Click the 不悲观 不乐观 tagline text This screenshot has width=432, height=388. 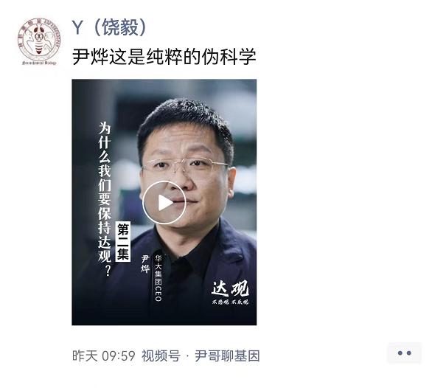(230, 302)
